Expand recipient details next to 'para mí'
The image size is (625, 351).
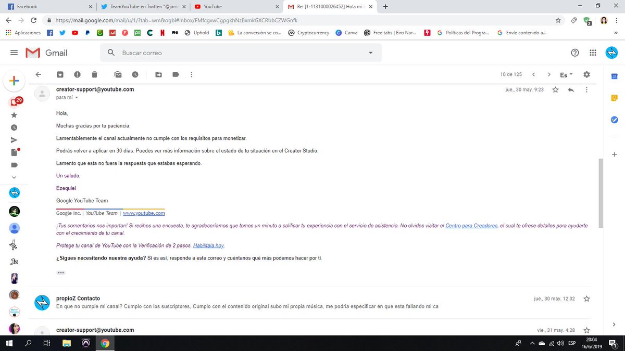click(77, 98)
